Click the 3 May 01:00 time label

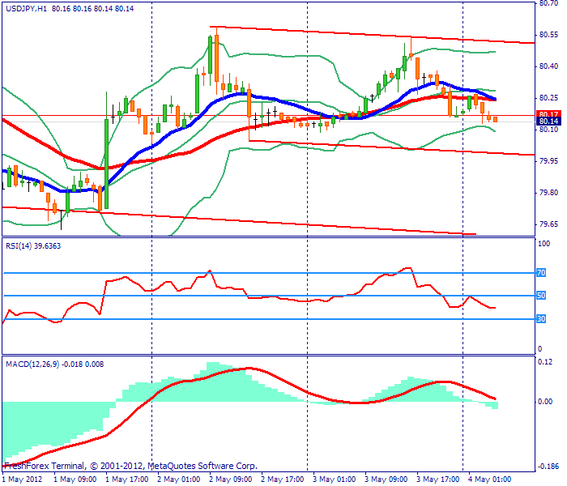(x=334, y=480)
